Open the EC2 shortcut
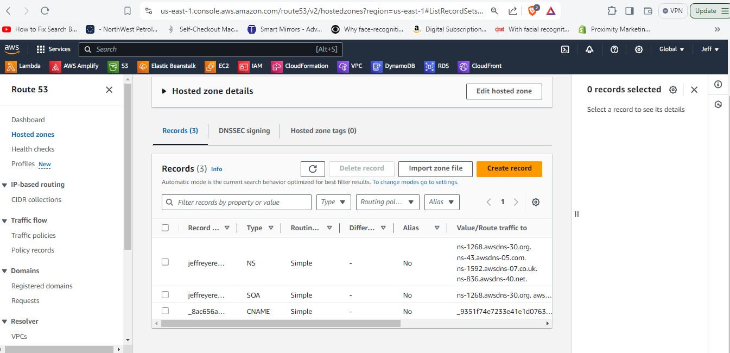The height and width of the screenshot is (353, 730). 217,66
